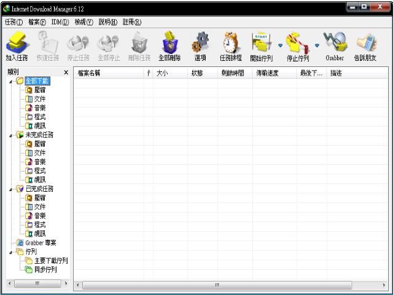
Task: Collapse the 已完成任務 tree node
Action: [12, 189]
